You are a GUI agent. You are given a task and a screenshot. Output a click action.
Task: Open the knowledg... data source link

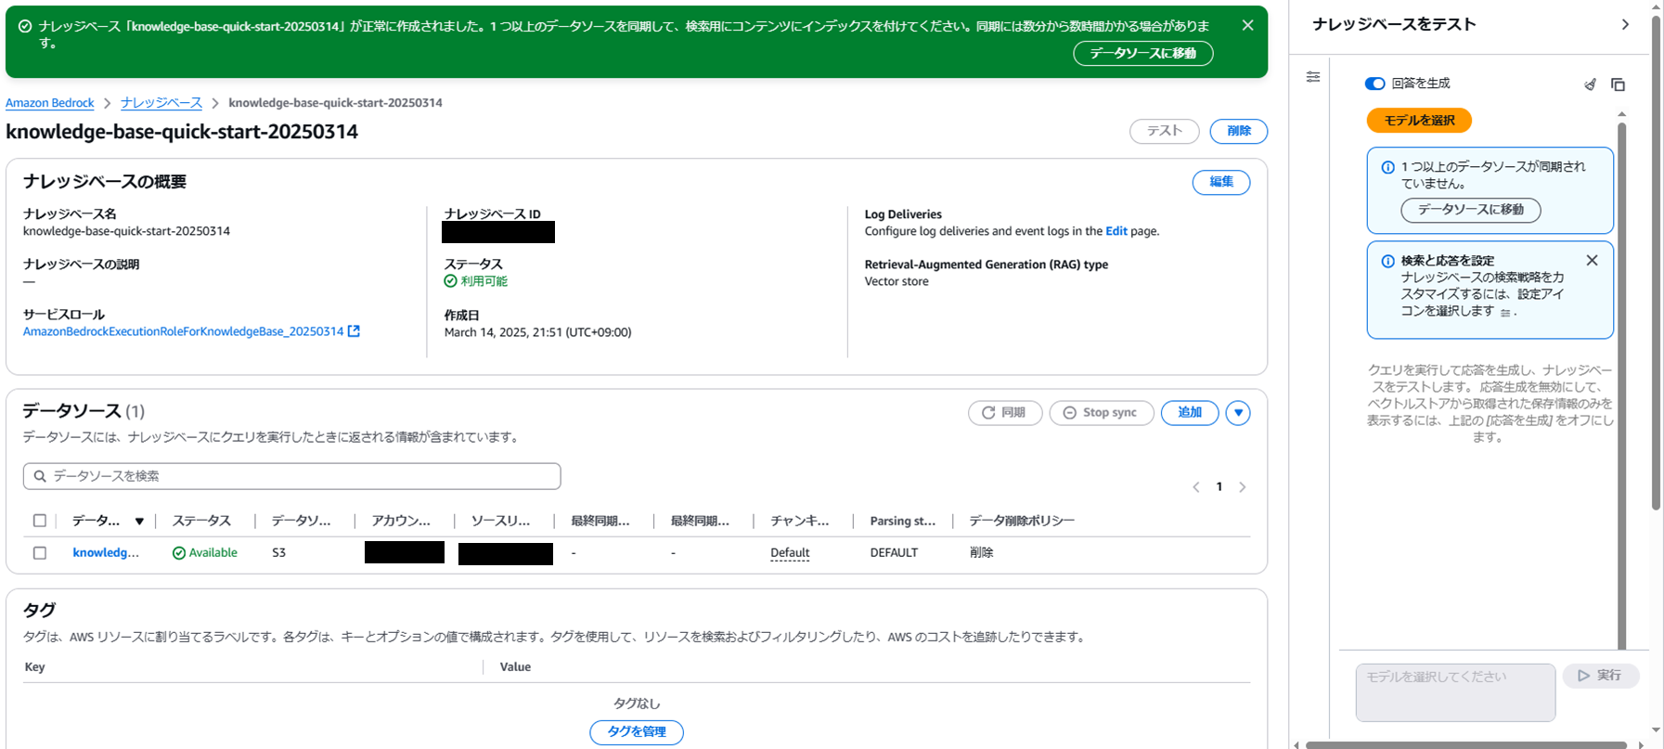[x=106, y=552]
